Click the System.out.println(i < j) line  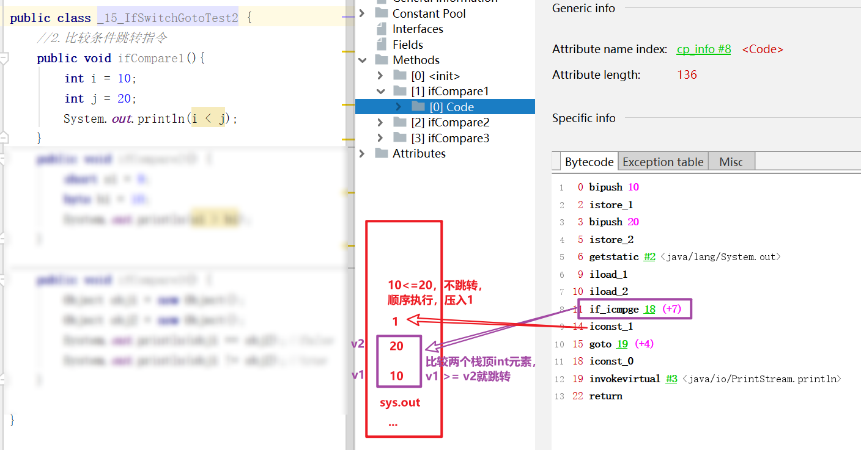click(x=150, y=118)
